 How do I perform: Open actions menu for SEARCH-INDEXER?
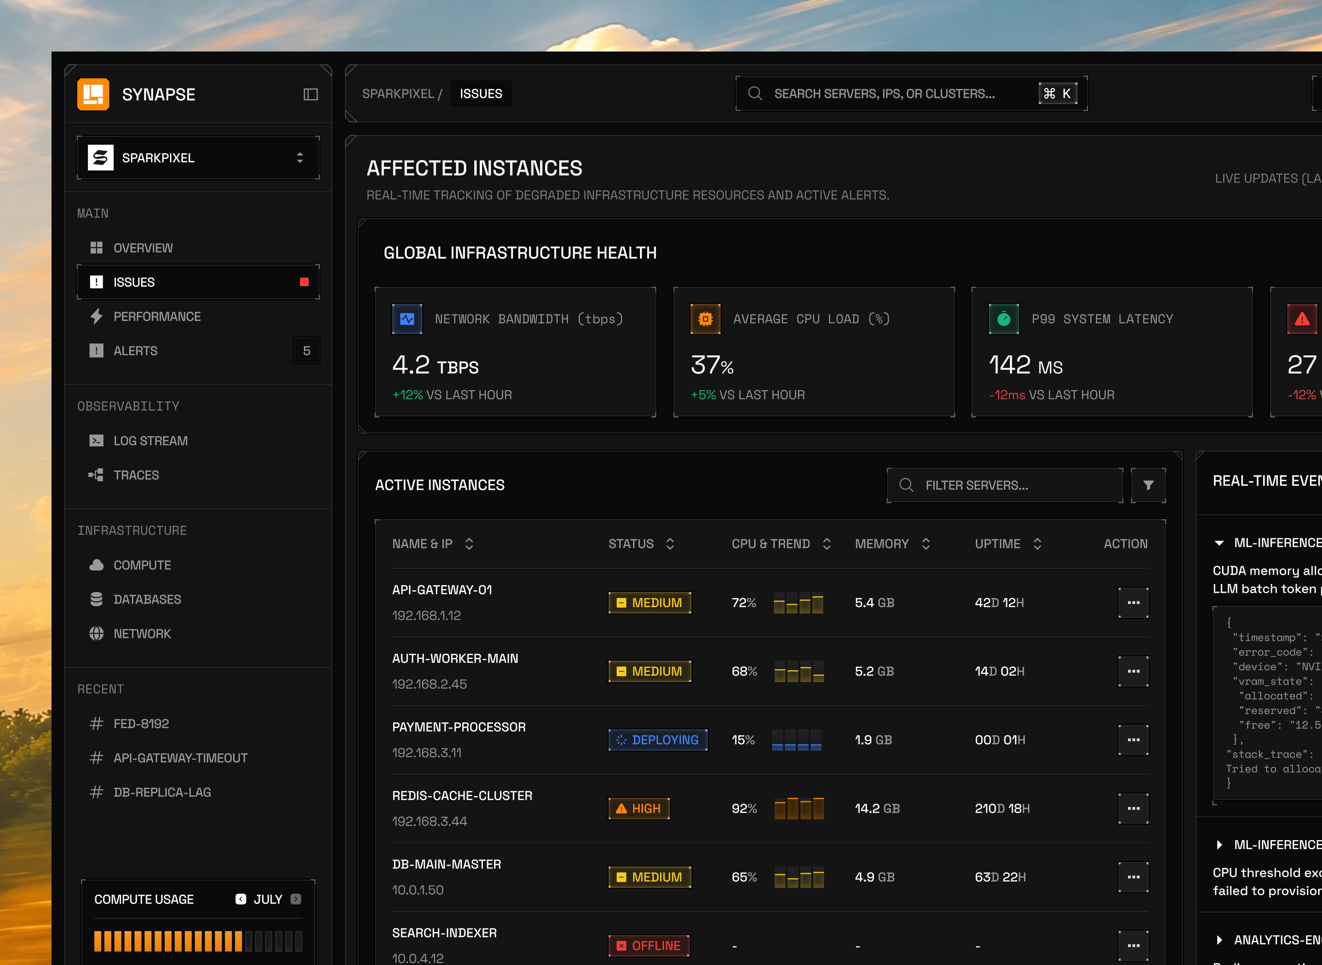tap(1134, 946)
